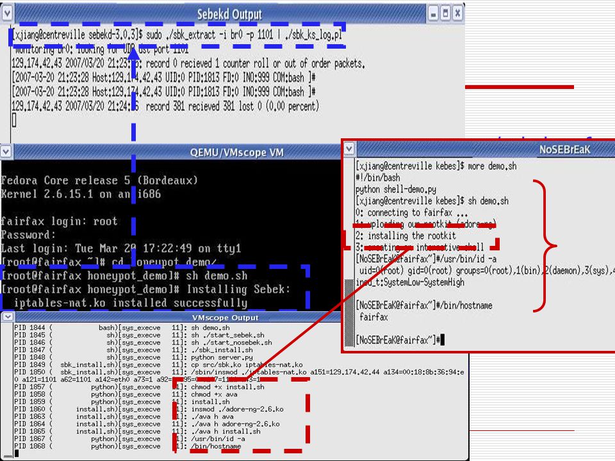Click the last NoSEBrEaK prompt with cursor
The width and height of the screenshot is (615, 461).
400,340
